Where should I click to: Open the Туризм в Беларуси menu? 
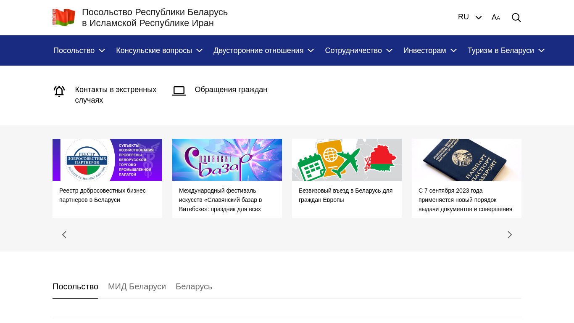coord(506,50)
